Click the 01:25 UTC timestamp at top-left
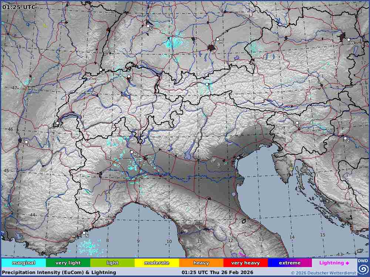 coord(19,7)
